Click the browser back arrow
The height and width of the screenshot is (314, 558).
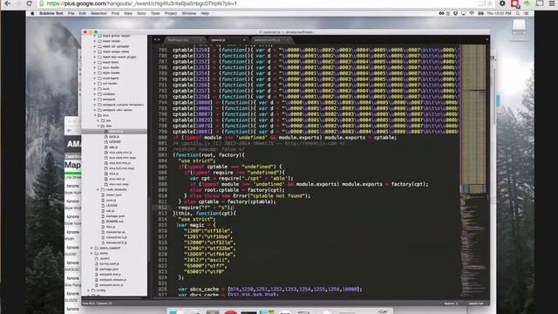point(7,3)
